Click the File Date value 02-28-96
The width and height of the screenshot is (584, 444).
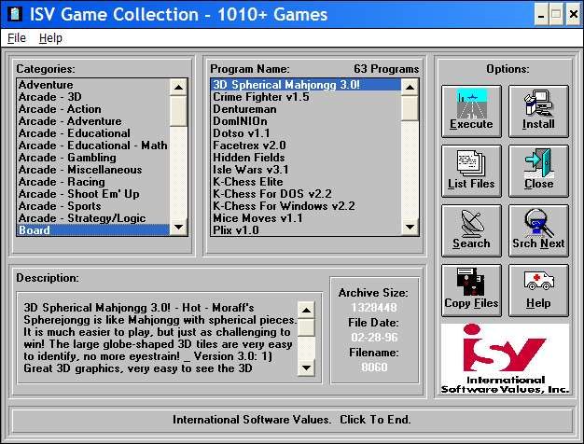pos(374,338)
